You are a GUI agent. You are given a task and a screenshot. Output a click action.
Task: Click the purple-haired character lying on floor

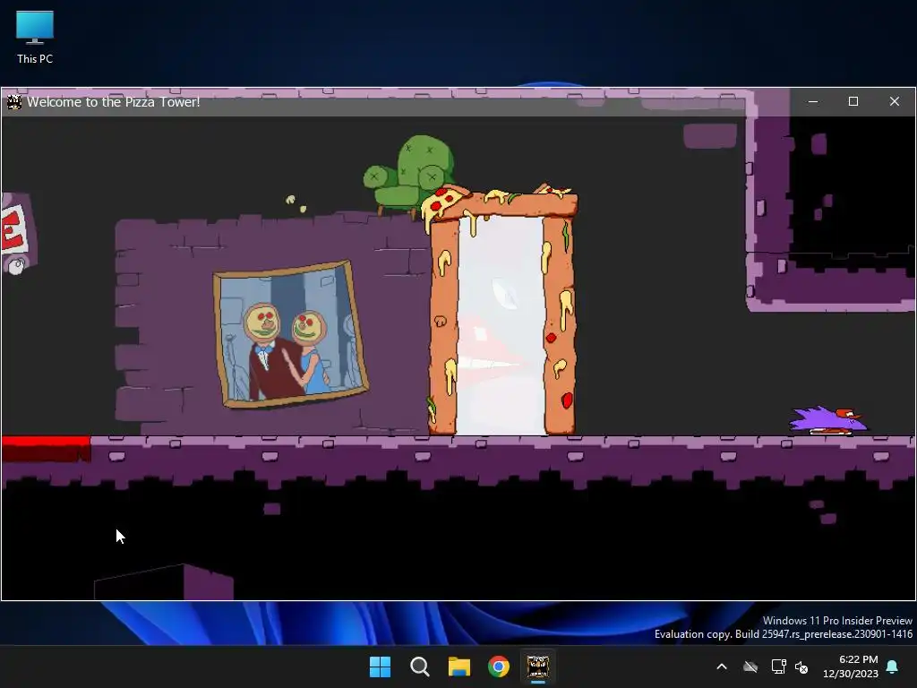point(828,421)
